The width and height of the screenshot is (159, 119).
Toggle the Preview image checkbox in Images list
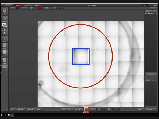point(147,13)
